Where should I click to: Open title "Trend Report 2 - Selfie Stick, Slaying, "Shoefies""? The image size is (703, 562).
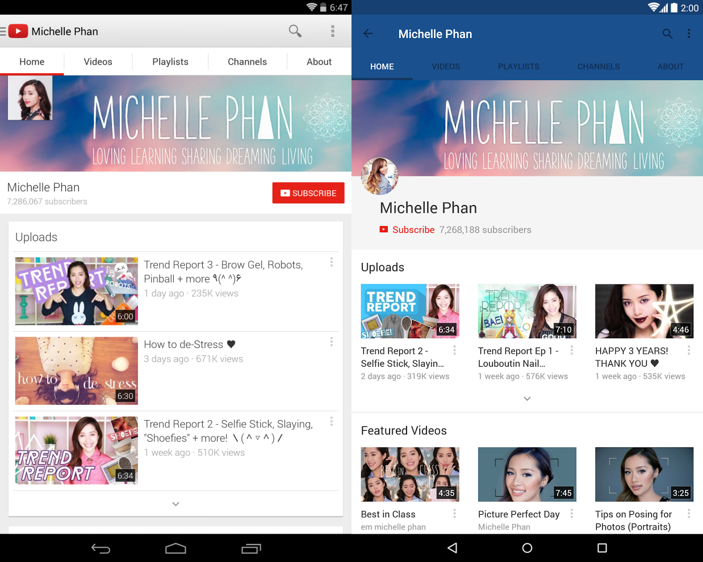point(228,431)
